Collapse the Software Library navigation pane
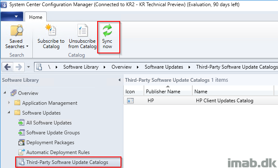278x168 pixels. (x=119, y=80)
